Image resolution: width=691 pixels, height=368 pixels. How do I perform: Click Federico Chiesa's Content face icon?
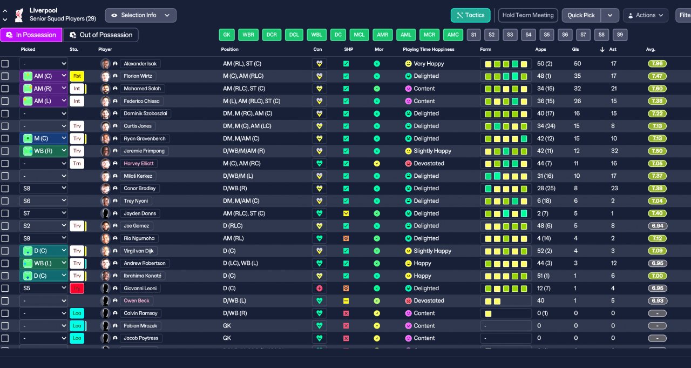coord(408,101)
